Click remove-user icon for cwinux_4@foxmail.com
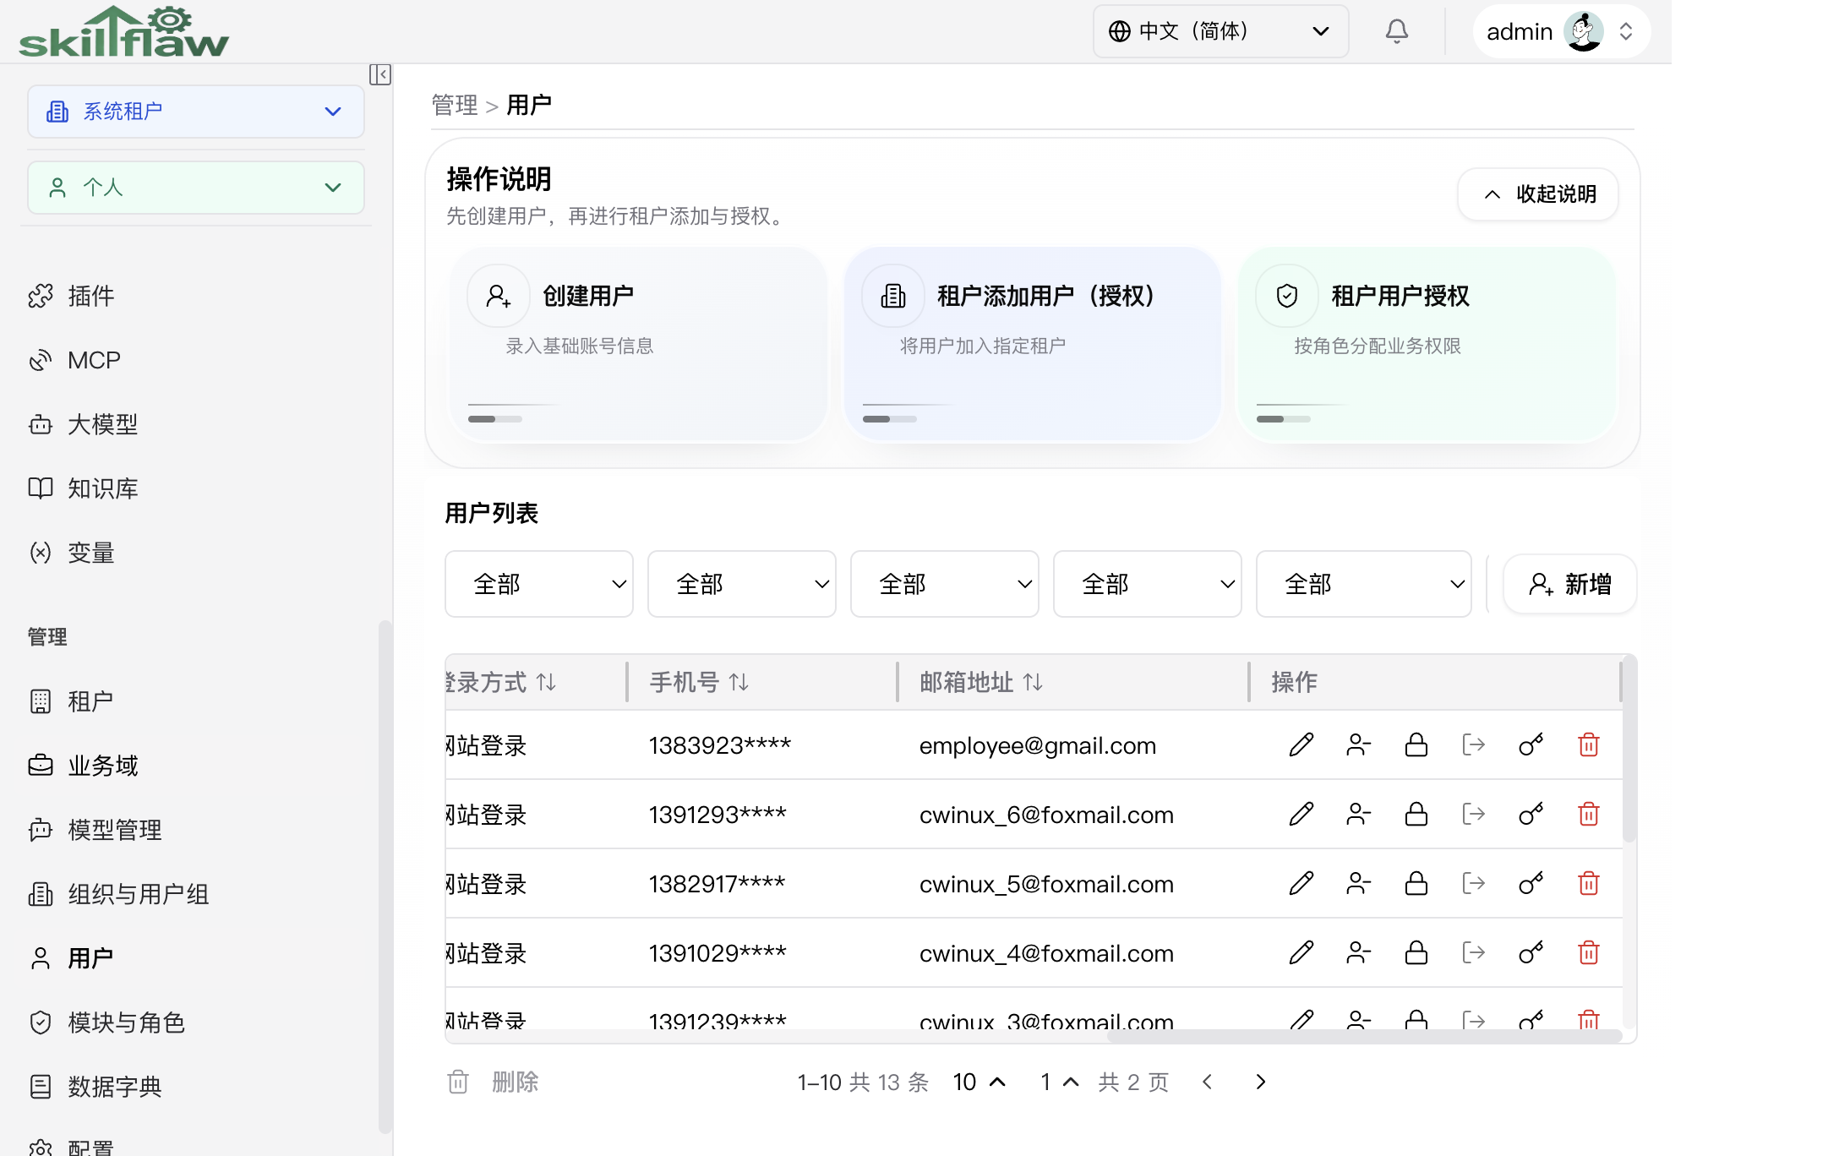The height and width of the screenshot is (1156, 1839). [1359, 953]
